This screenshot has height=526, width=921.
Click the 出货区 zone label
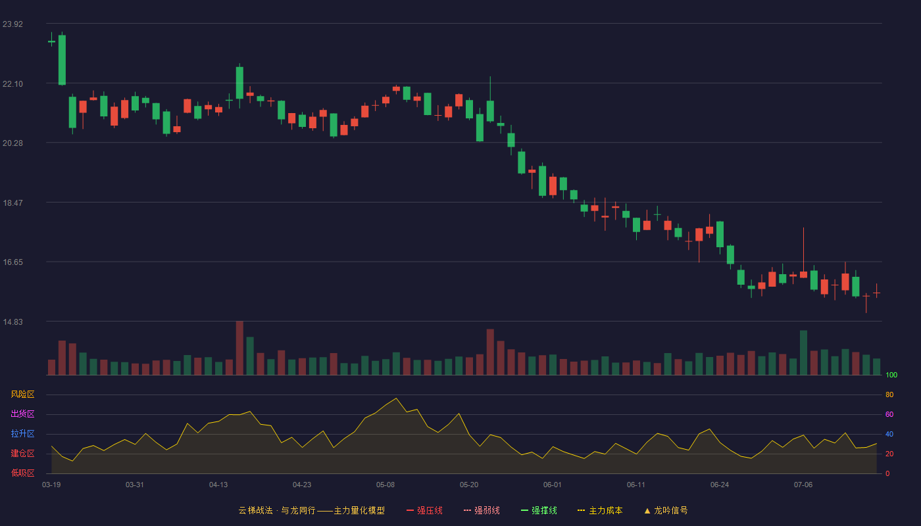(22, 414)
